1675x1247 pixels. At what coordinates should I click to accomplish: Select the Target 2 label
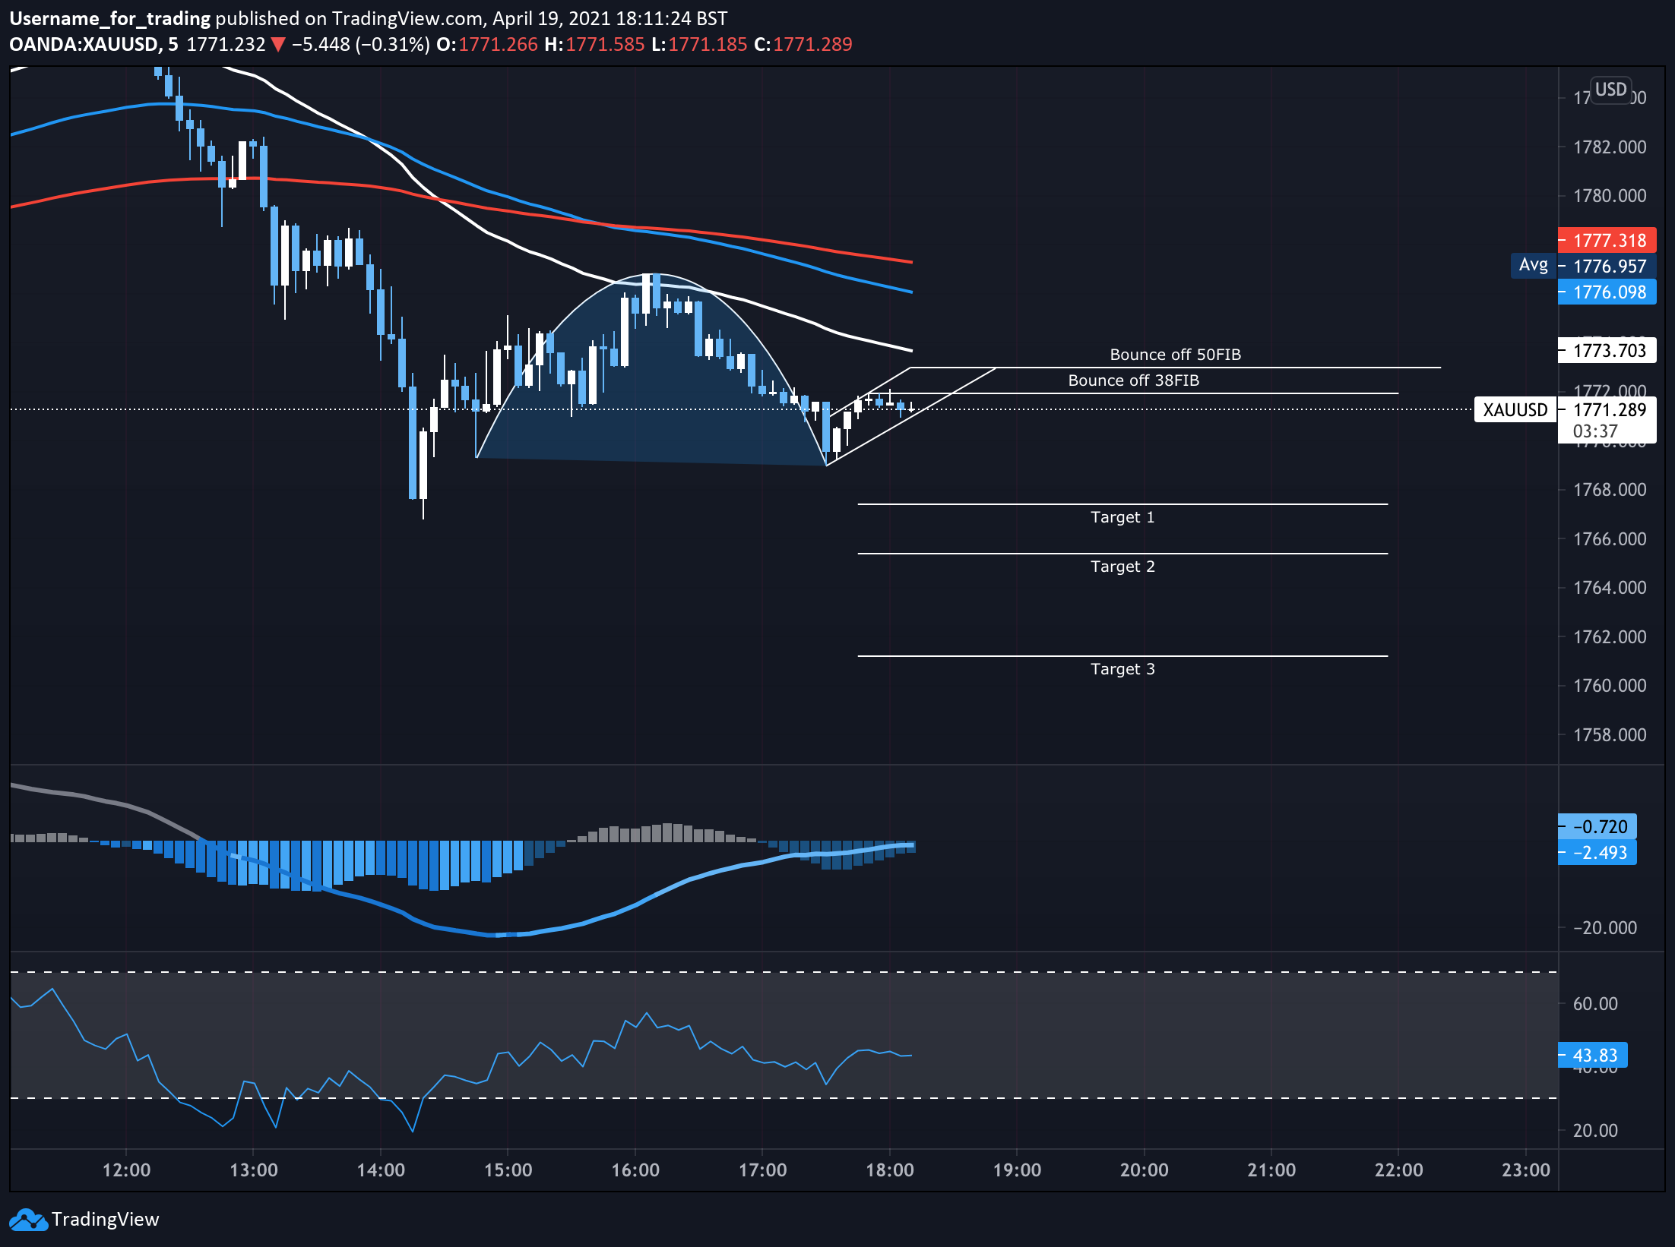pos(1122,567)
